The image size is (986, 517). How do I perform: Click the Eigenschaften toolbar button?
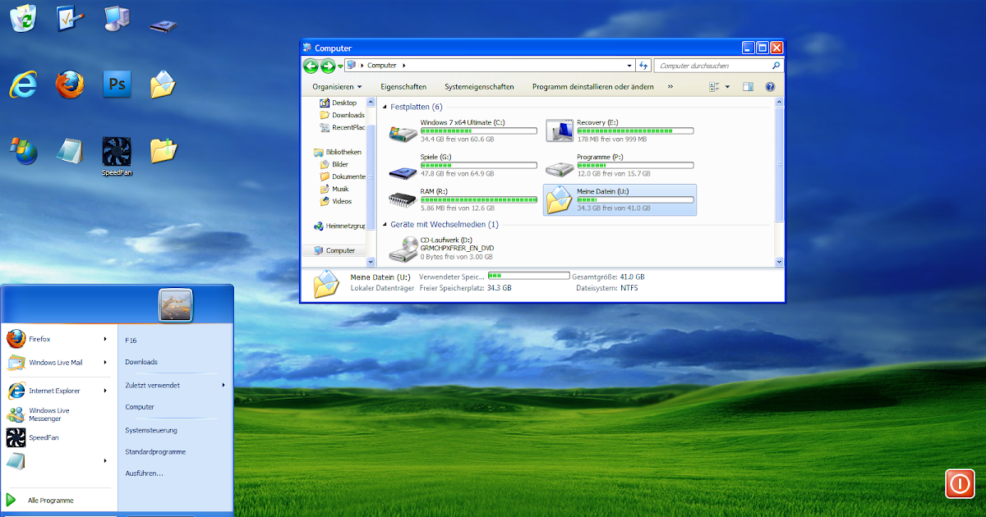pyautogui.click(x=403, y=86)
